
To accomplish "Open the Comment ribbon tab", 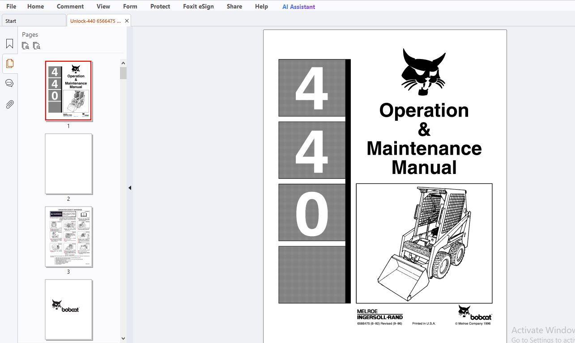I will coord(70,6).
